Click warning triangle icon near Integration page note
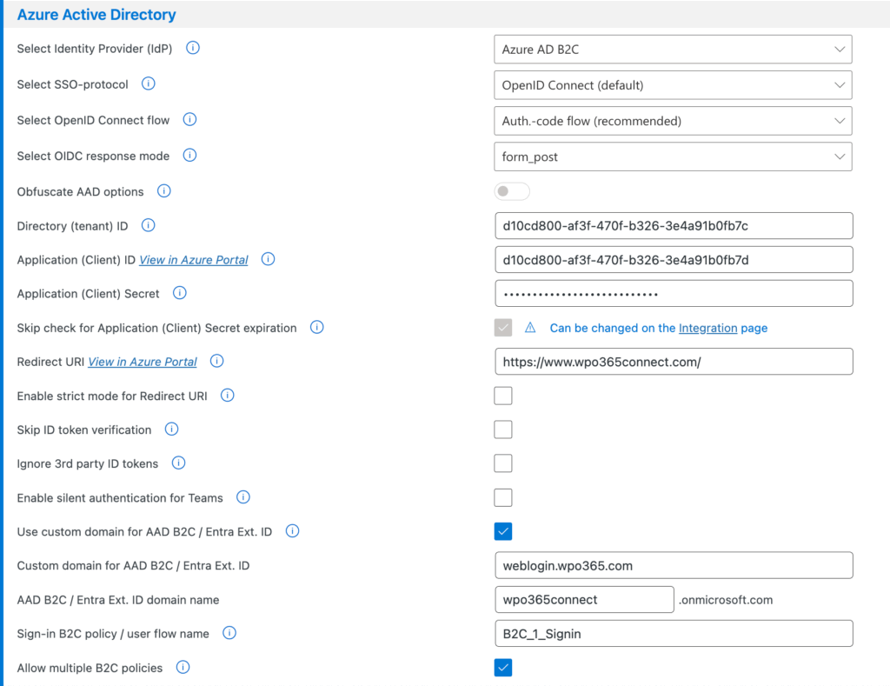 click(x=530, y=327)
